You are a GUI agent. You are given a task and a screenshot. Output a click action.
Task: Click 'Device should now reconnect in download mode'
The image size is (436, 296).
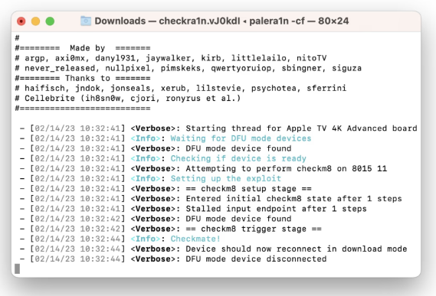pyautogui.click(x=297, y=249)
